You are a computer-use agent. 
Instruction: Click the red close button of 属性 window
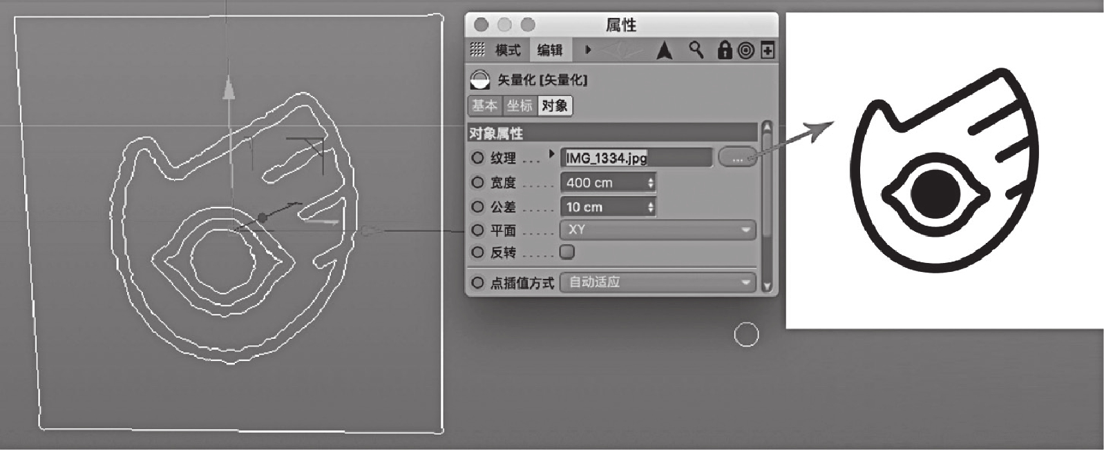click(x=482, y=25)
